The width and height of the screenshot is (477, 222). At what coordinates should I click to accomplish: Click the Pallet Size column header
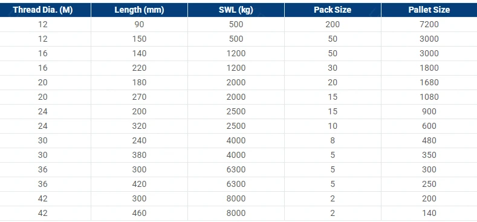[429, 10]
